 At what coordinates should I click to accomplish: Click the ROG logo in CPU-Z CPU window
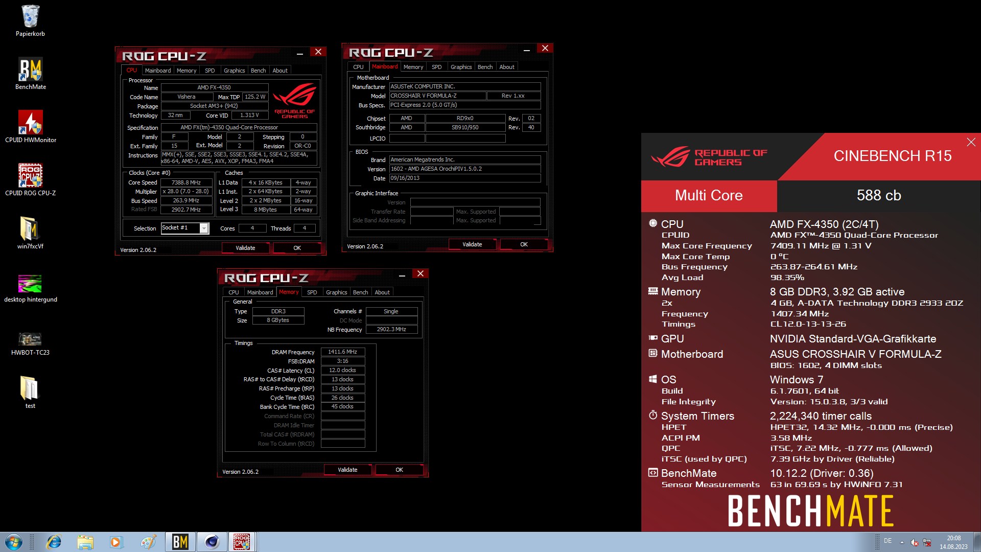295,100
